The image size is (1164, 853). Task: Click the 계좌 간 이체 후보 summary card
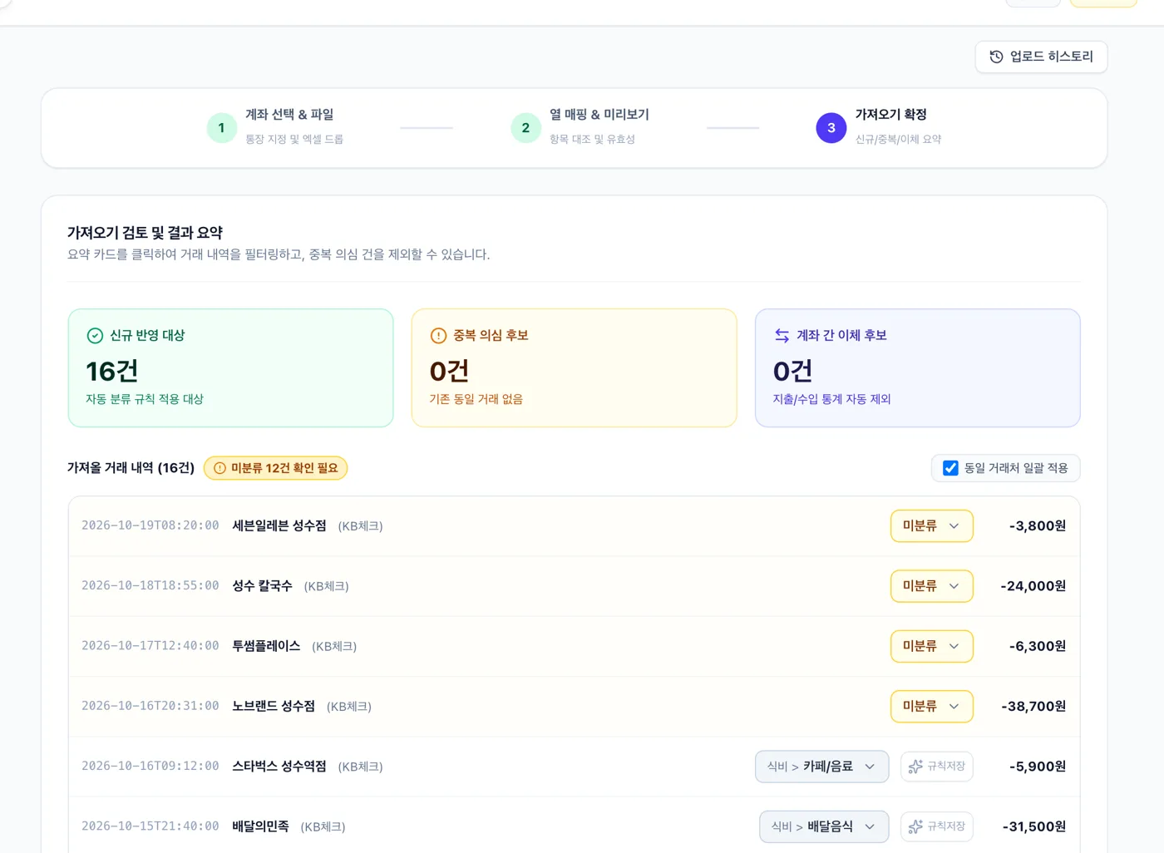(x=917, y=368)
